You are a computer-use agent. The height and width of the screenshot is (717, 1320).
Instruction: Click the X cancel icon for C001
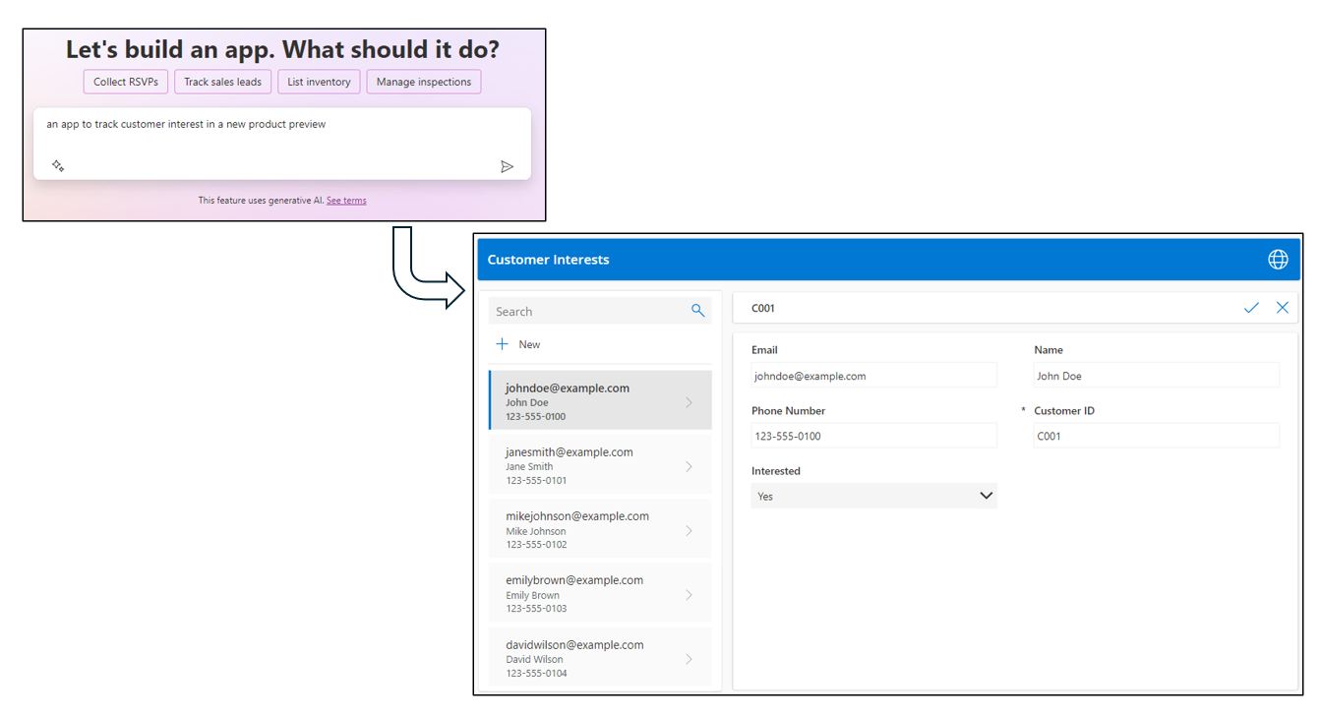[1283, 308]
